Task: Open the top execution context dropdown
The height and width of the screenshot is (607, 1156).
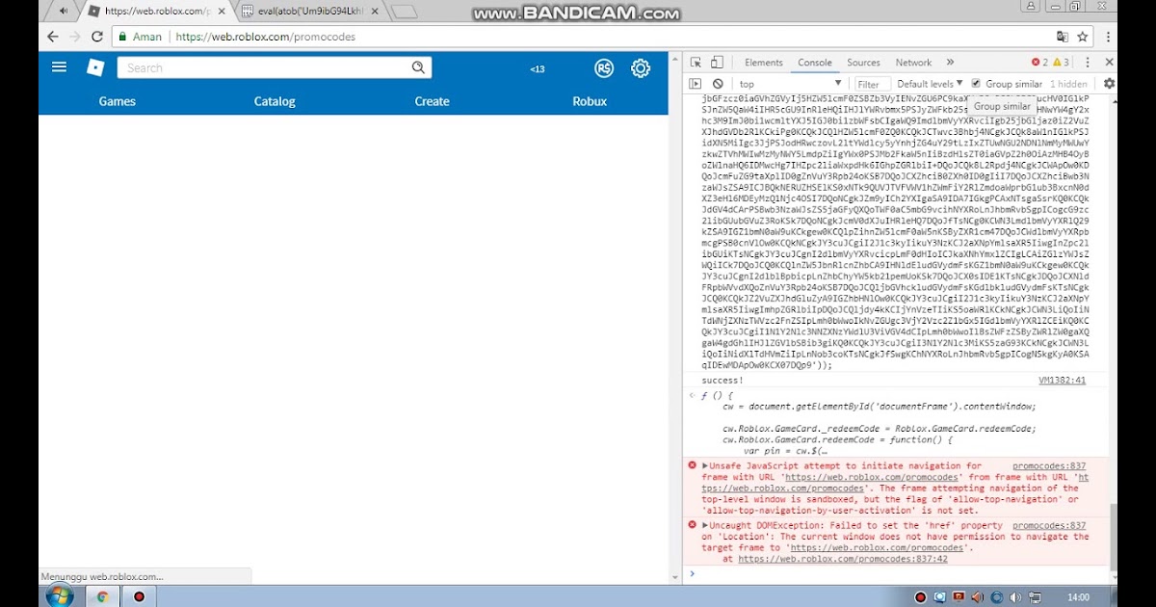Action: (x=790, y=84)
